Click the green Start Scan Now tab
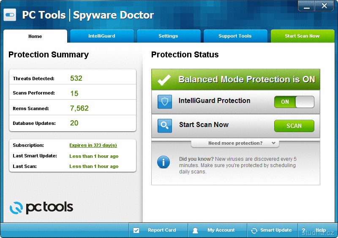 point(302,36)
